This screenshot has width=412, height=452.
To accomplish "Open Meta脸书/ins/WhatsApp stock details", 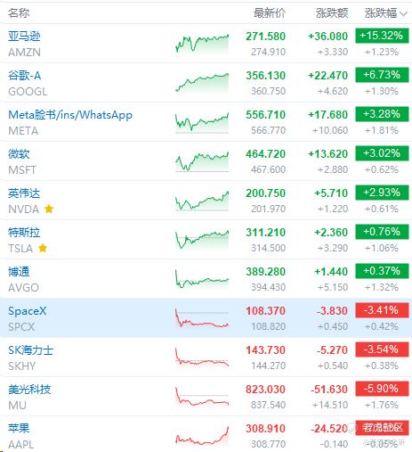I will (70, 115).
